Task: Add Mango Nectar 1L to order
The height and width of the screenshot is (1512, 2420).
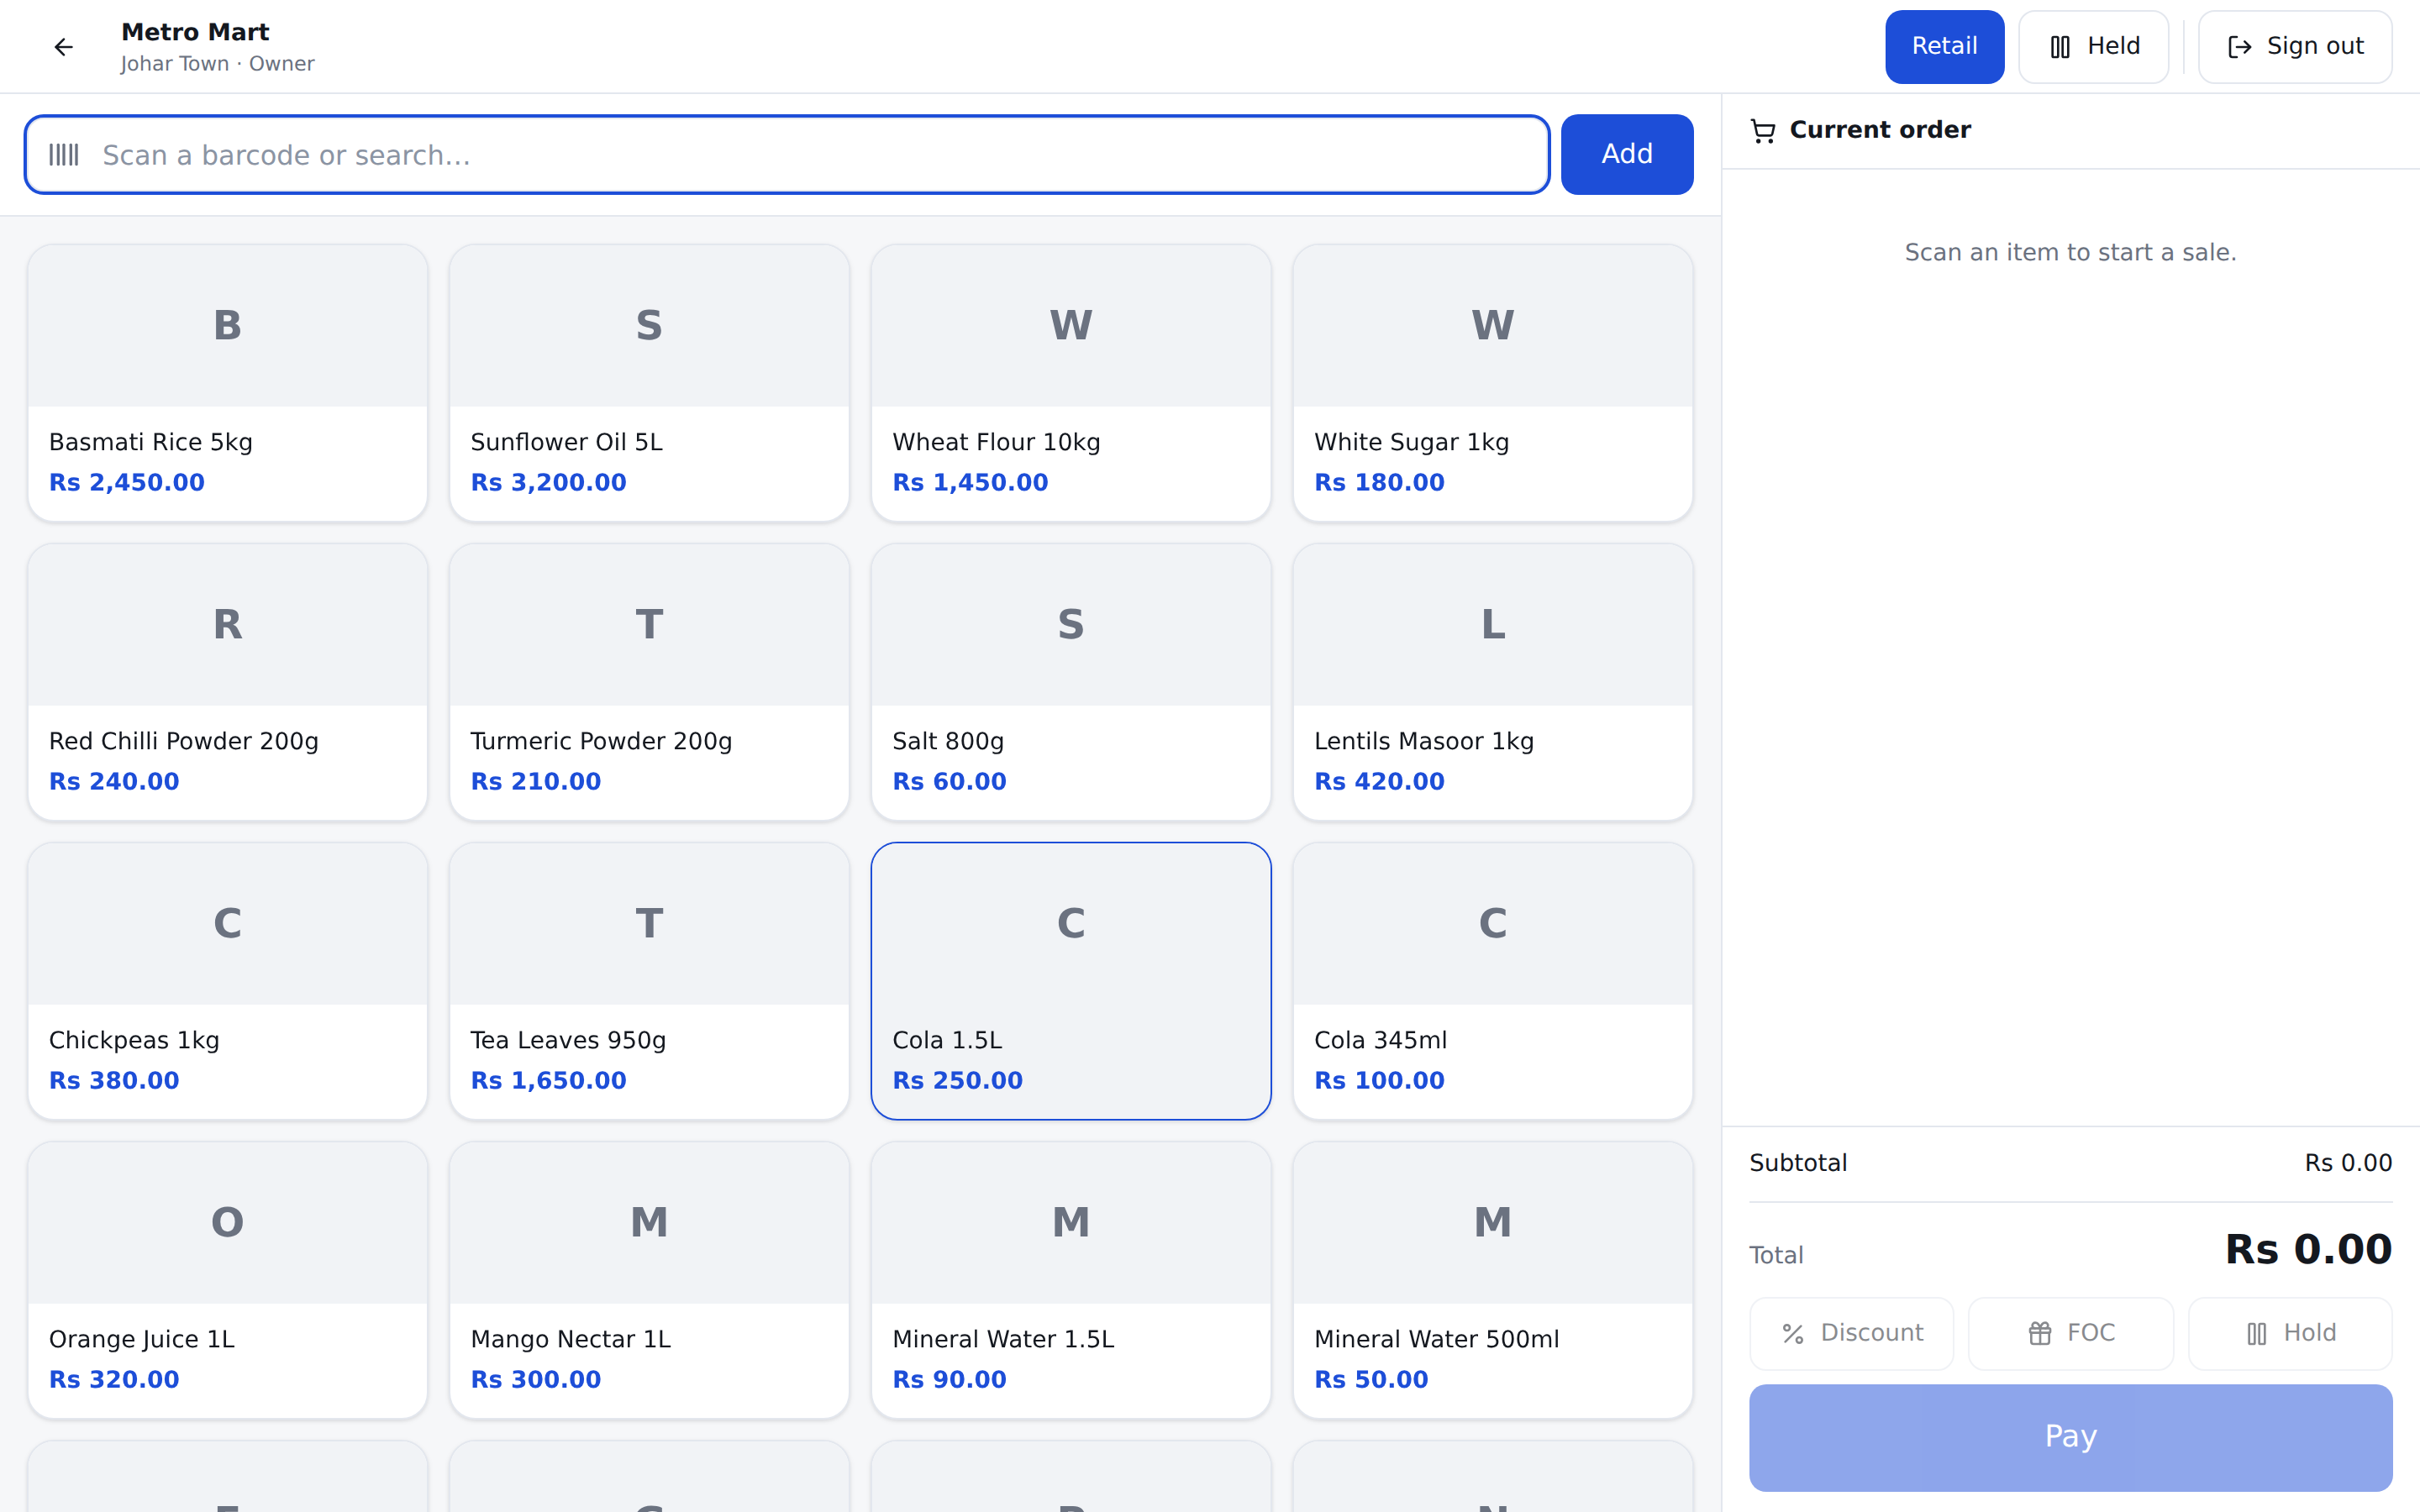Action: pos(650,1280)
